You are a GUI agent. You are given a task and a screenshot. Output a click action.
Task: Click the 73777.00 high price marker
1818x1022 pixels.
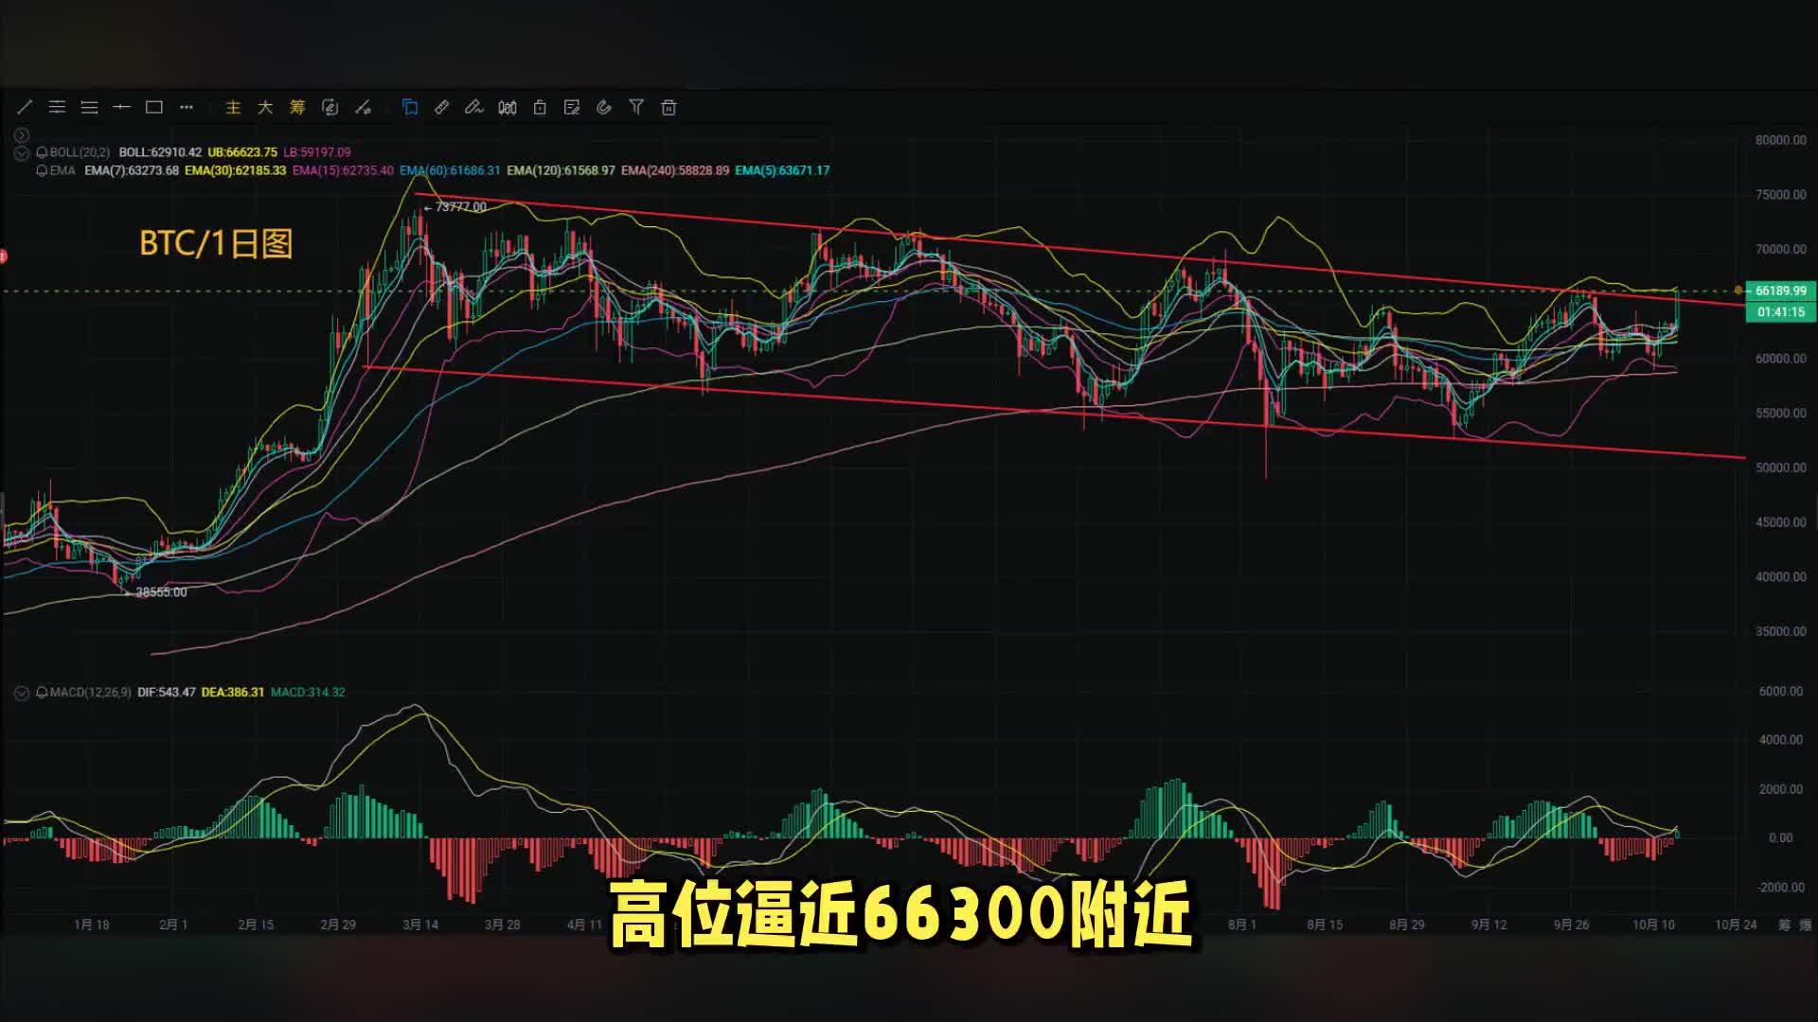(x=460, y=207)
